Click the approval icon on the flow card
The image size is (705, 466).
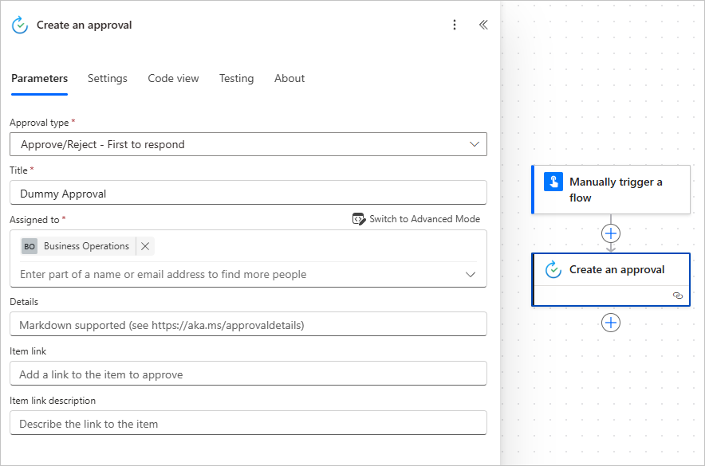pyautogui.click(x=553, y=270)
